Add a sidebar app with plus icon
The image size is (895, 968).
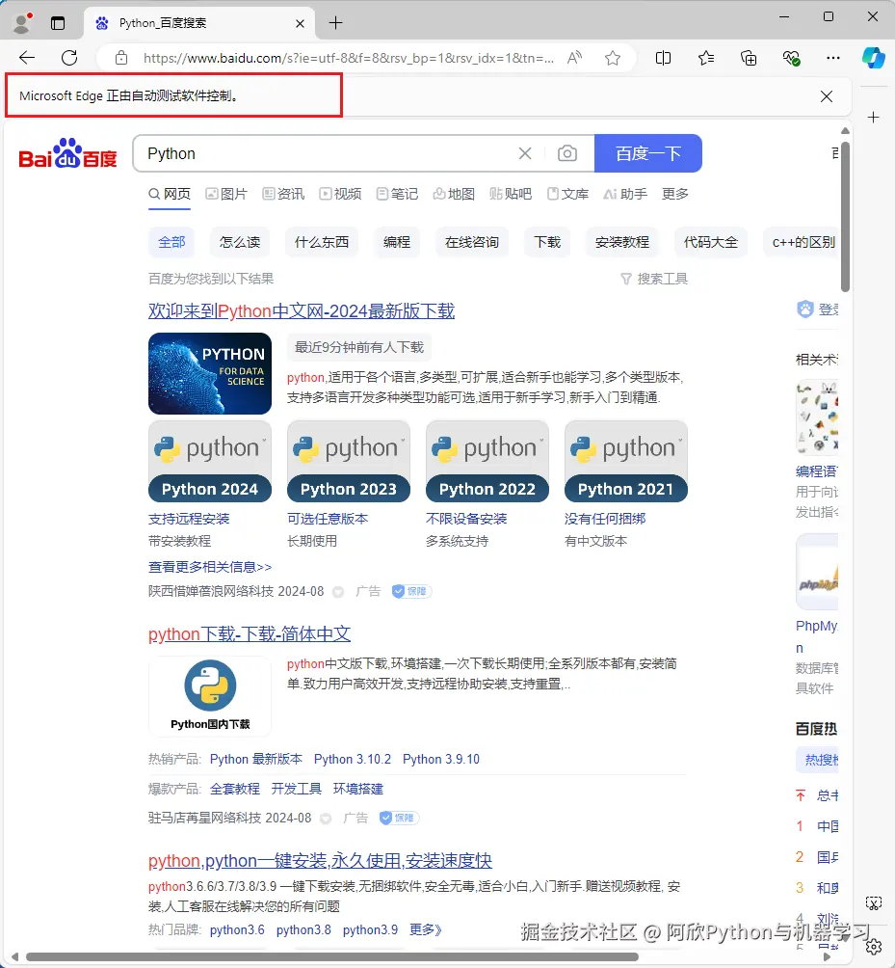point(874,118)
